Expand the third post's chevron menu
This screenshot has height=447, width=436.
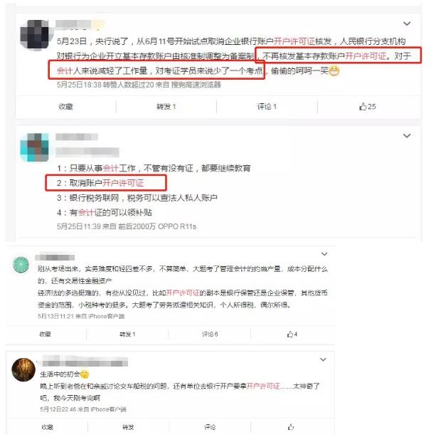pos(324,253)
